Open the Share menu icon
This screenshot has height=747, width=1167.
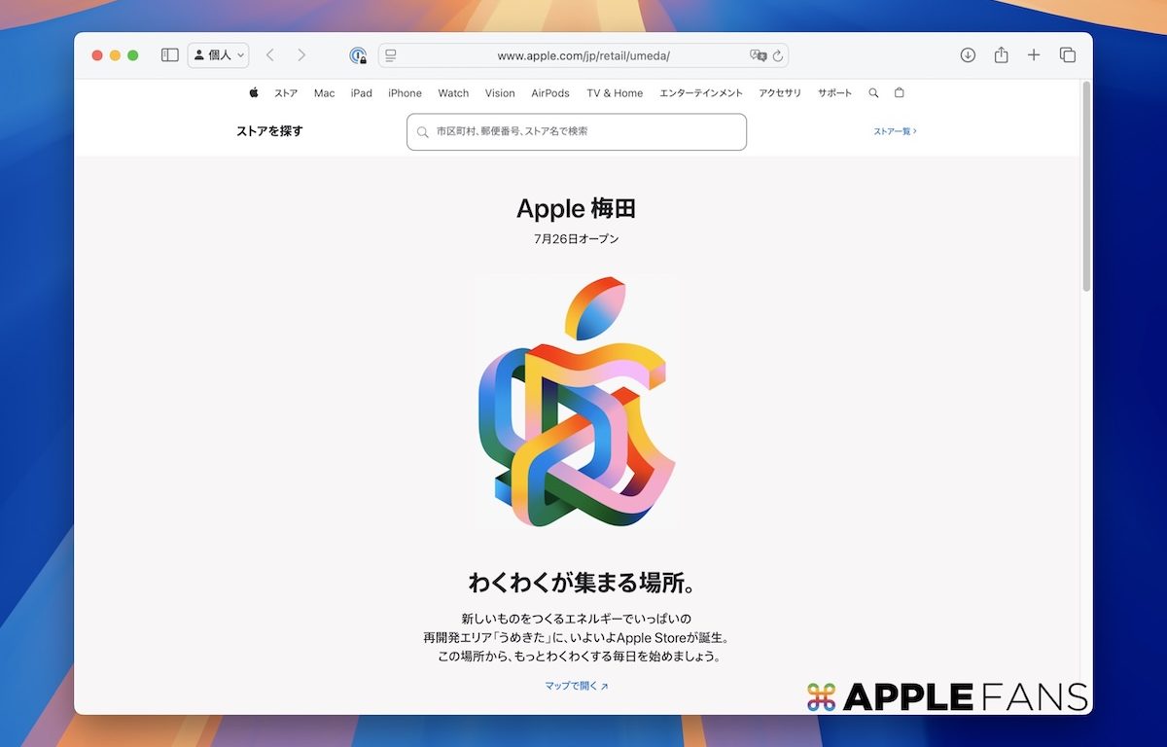(x=1001, y=55)
